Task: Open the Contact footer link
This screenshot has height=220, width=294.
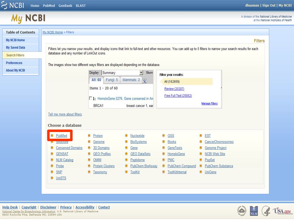Action: tap(104, 207)
